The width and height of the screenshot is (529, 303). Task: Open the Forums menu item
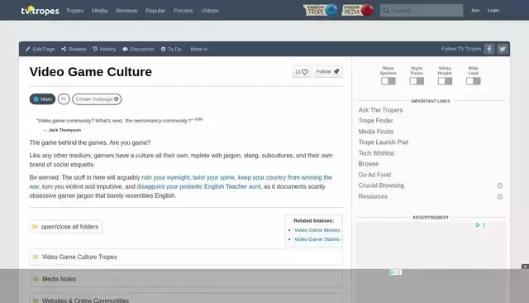pos(183,11)
